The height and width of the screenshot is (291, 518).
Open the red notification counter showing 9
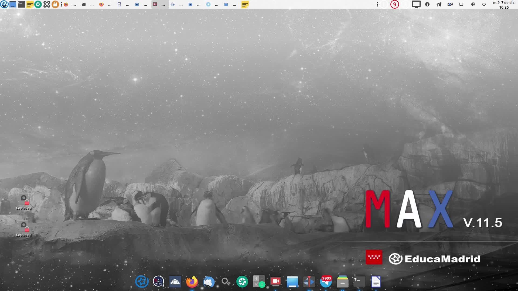(x=394, y=4)
